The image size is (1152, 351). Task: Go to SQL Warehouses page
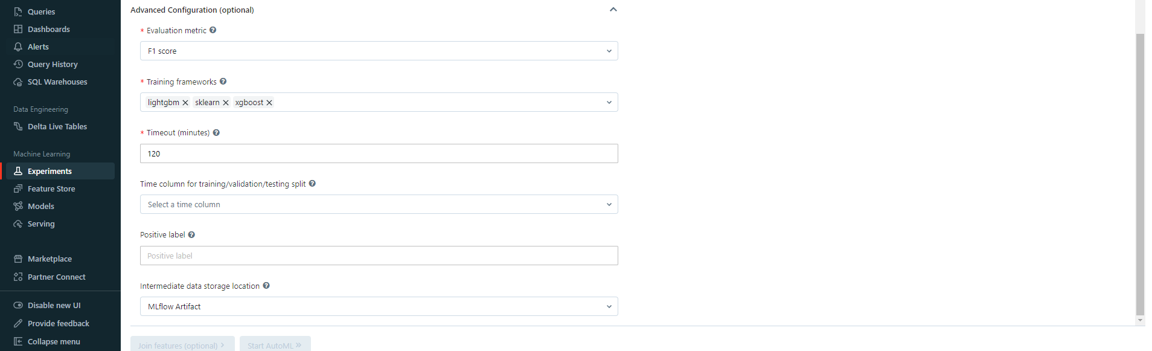click(x=57, y=82)
